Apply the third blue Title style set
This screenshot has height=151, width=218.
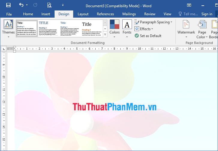(70, 28)
